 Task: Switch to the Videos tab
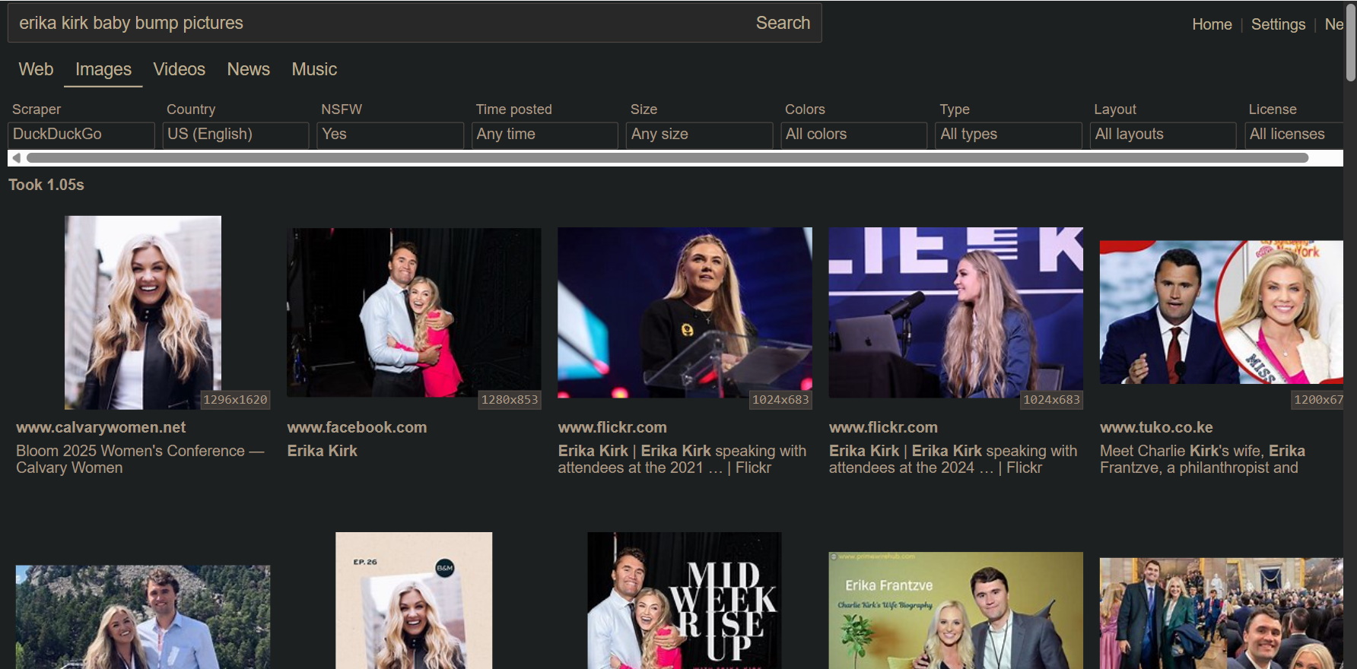point(180,69)
